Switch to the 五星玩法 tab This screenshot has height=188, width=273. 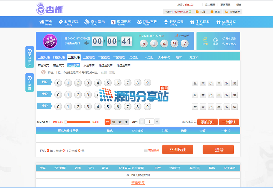[x=44, y=57]
